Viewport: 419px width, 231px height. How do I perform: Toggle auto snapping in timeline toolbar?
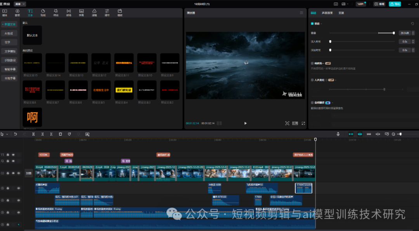point(360,134)
